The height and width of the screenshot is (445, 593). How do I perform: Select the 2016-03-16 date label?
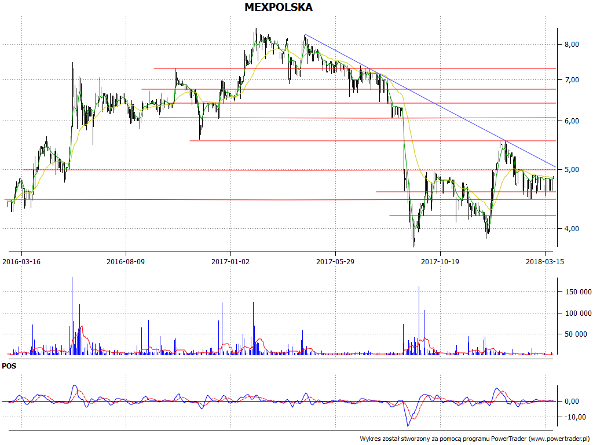(x=21, y=261)
